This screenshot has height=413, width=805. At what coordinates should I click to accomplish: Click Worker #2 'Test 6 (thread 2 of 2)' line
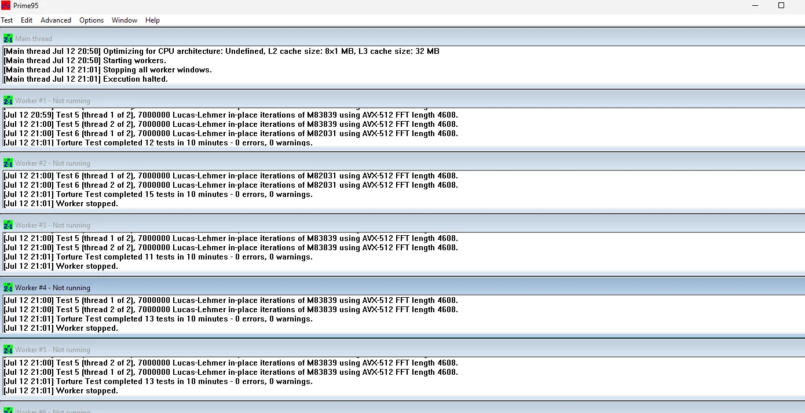[x=230, y=185]
